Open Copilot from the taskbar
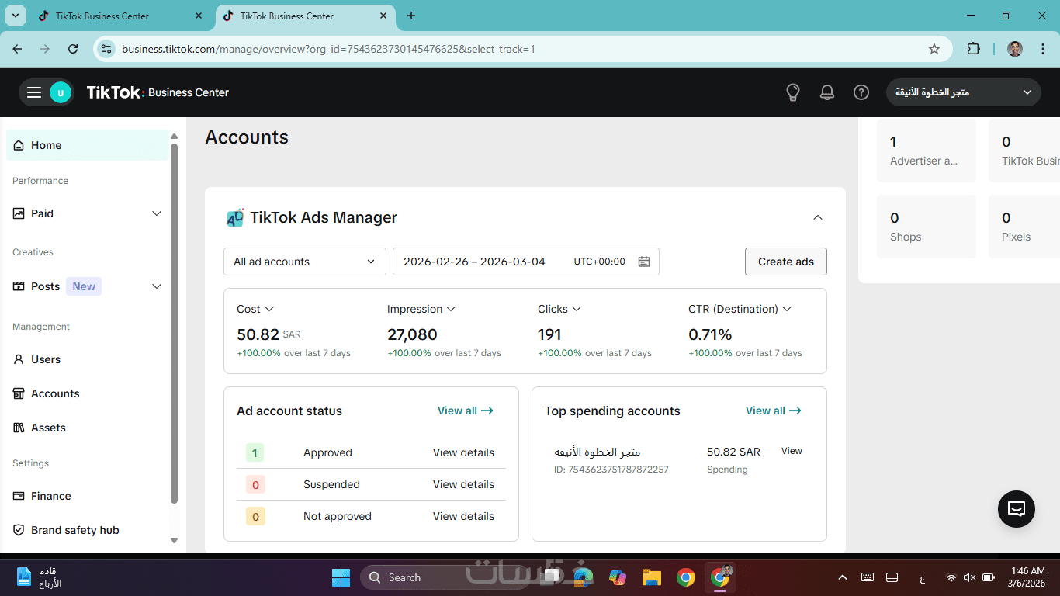This screenshot has width=1060, height=596. click(x=618, y=577)
